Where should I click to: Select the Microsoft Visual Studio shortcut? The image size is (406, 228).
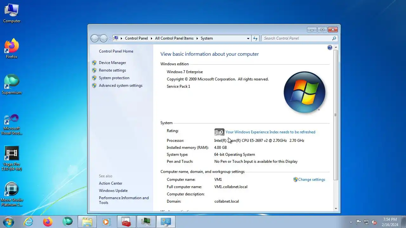12,124
